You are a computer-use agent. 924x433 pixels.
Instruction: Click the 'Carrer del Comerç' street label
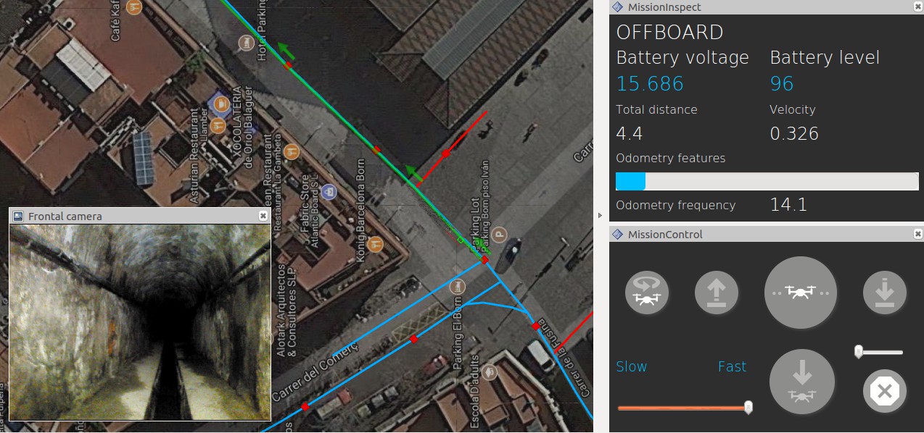(315, 373)
